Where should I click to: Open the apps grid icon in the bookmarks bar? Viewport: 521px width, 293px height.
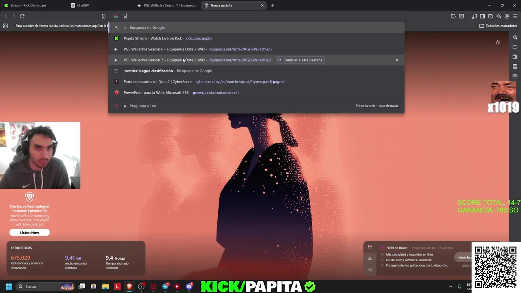point(5,26)
